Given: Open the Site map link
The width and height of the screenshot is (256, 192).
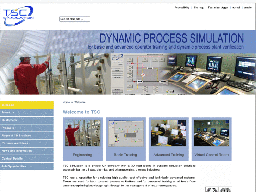Looking at the screenshot, I should 199,7.
